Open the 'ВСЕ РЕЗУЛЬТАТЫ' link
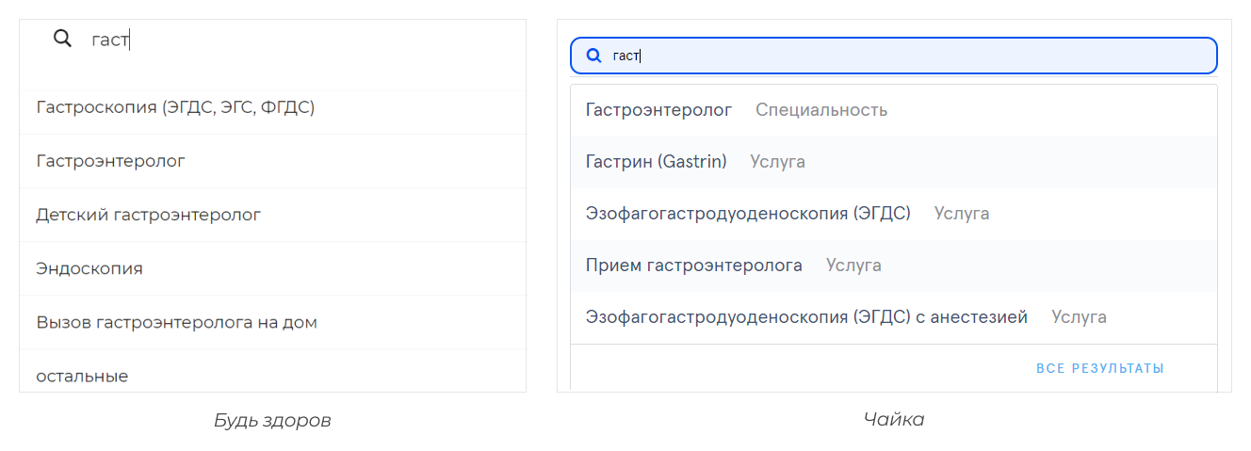This screenshot has width=1251, height=451. (x=1099, y=368)
